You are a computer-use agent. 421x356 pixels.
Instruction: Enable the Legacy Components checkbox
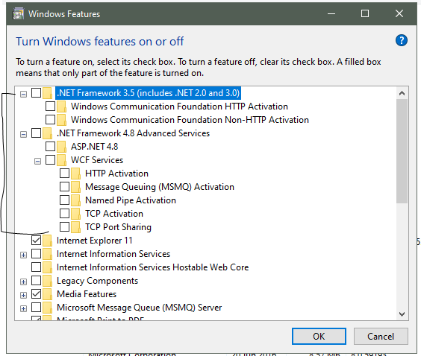37,280
